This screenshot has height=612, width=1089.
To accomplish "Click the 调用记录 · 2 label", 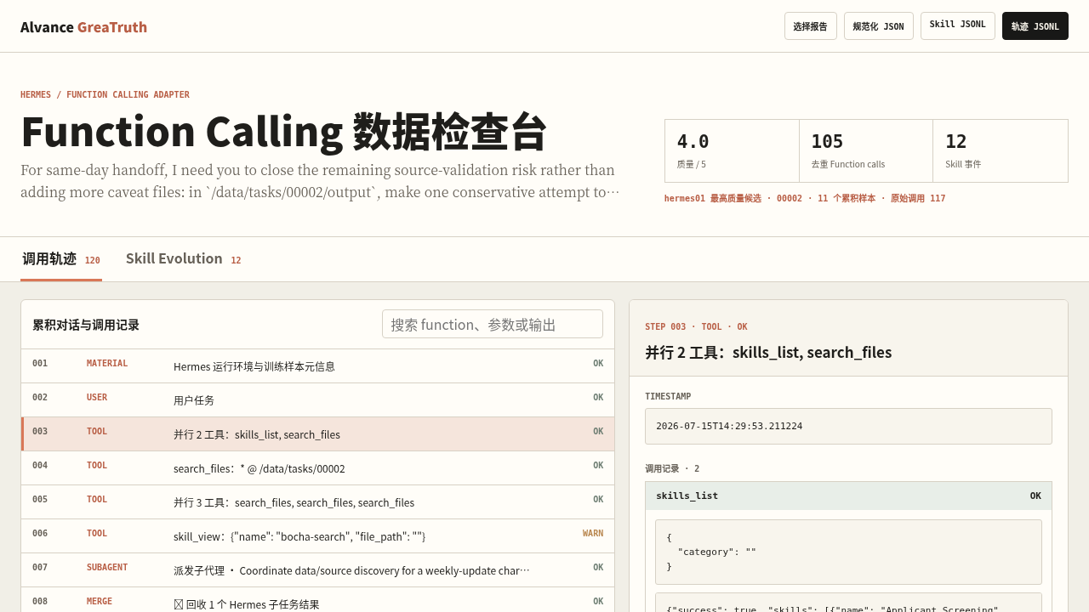I will (672, 468).
